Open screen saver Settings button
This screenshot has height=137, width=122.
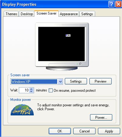click(76, 81)
